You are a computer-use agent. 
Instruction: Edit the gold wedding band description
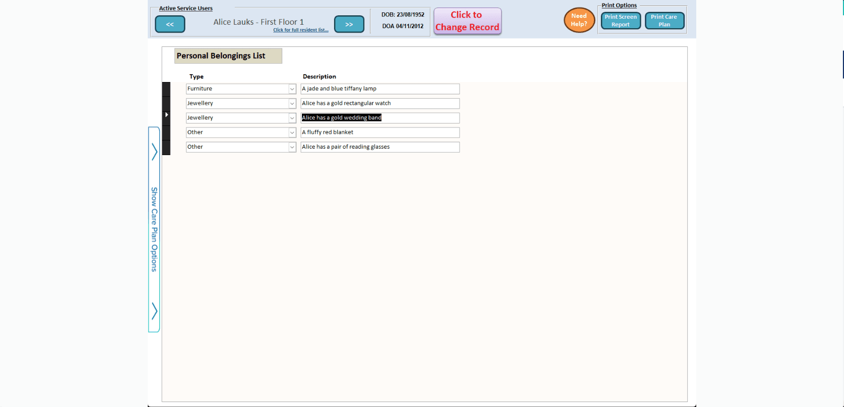point(380,118)
